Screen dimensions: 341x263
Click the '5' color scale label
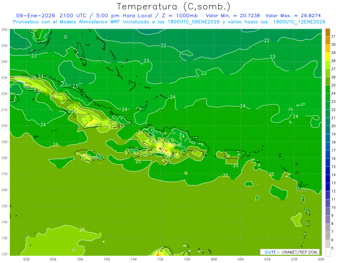click(333, 248)
